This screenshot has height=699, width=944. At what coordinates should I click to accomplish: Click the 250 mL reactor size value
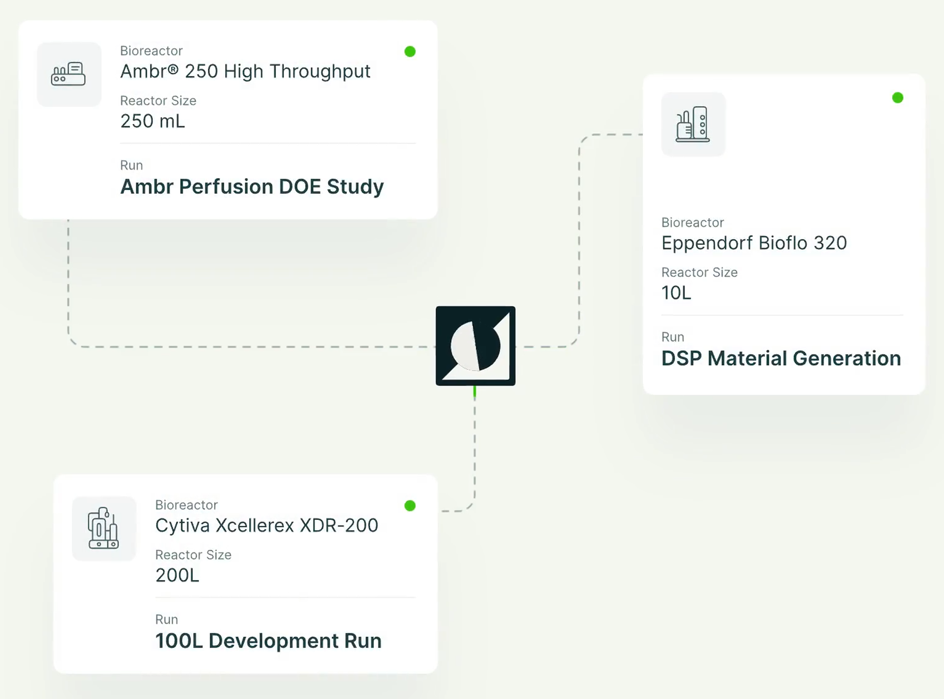pyautogui.click(x=153, y=121)
